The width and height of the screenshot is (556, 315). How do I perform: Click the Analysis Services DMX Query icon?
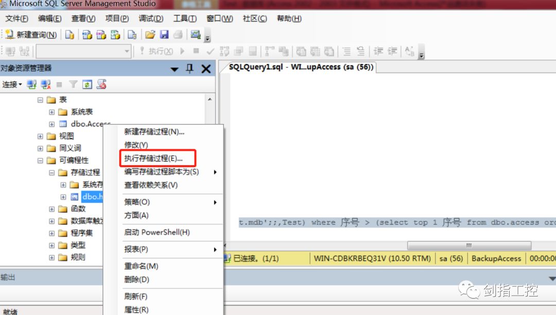101,34
